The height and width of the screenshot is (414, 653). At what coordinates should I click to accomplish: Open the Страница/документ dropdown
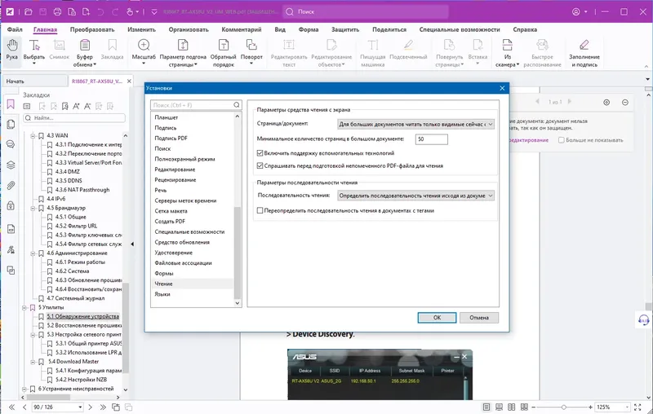tap(415, 125)
